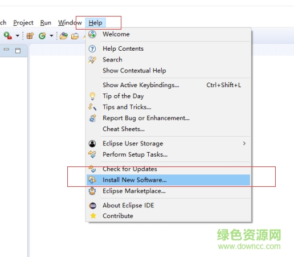Click the run external tools toolbar icon
Screen dimensions: 294x257
8,35
